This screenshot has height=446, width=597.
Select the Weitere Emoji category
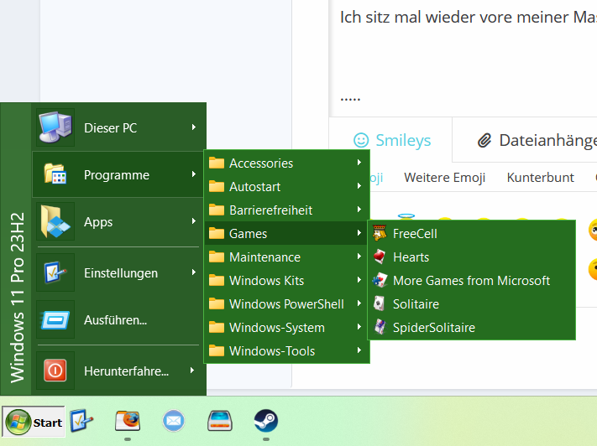444,177
